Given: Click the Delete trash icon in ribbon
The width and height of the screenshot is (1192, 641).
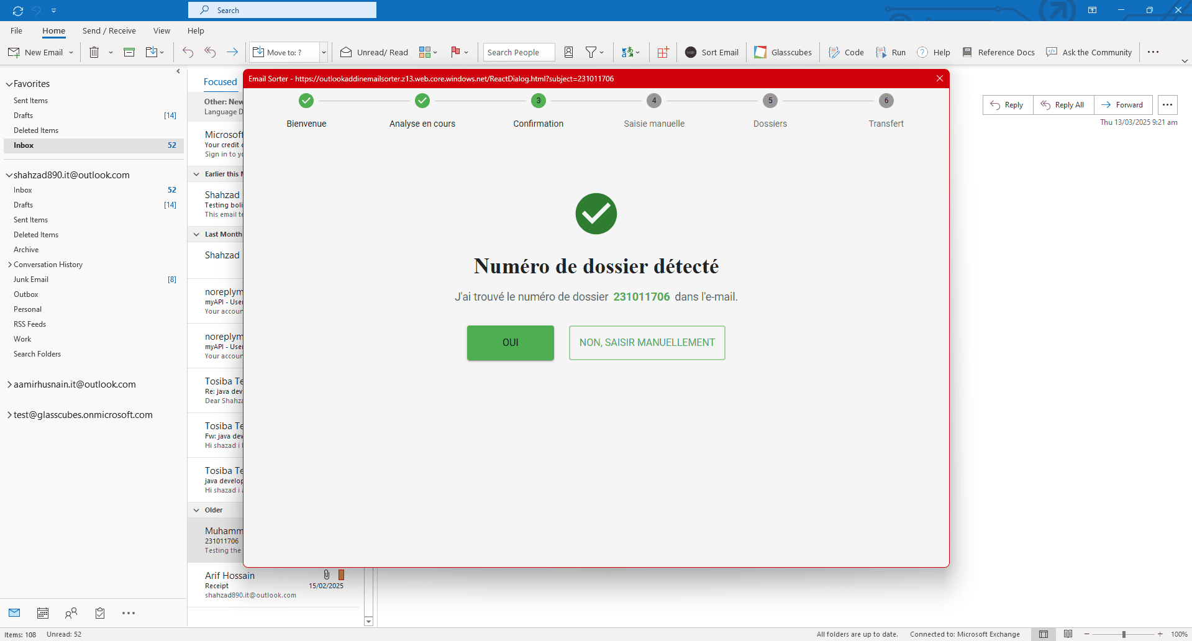Looking at the screenshot, I should 94,52.
